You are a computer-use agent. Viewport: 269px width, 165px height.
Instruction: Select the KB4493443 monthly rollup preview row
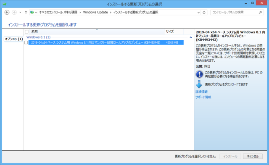tap(106, 42)
